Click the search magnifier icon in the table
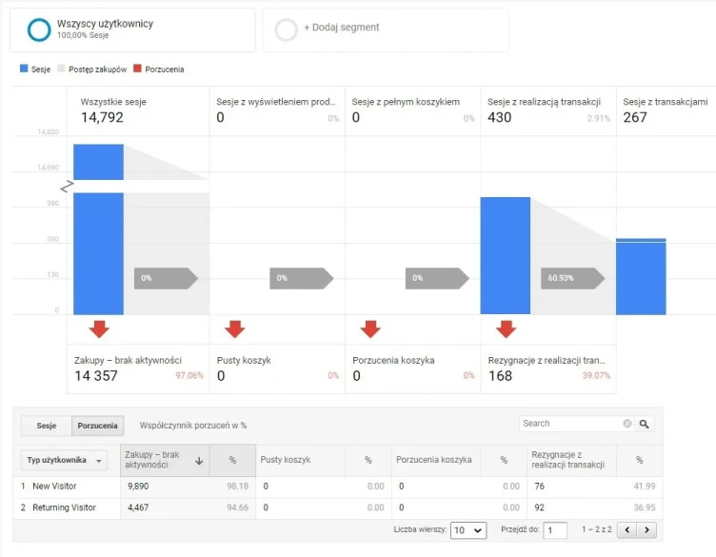 (x=645, y=424)
